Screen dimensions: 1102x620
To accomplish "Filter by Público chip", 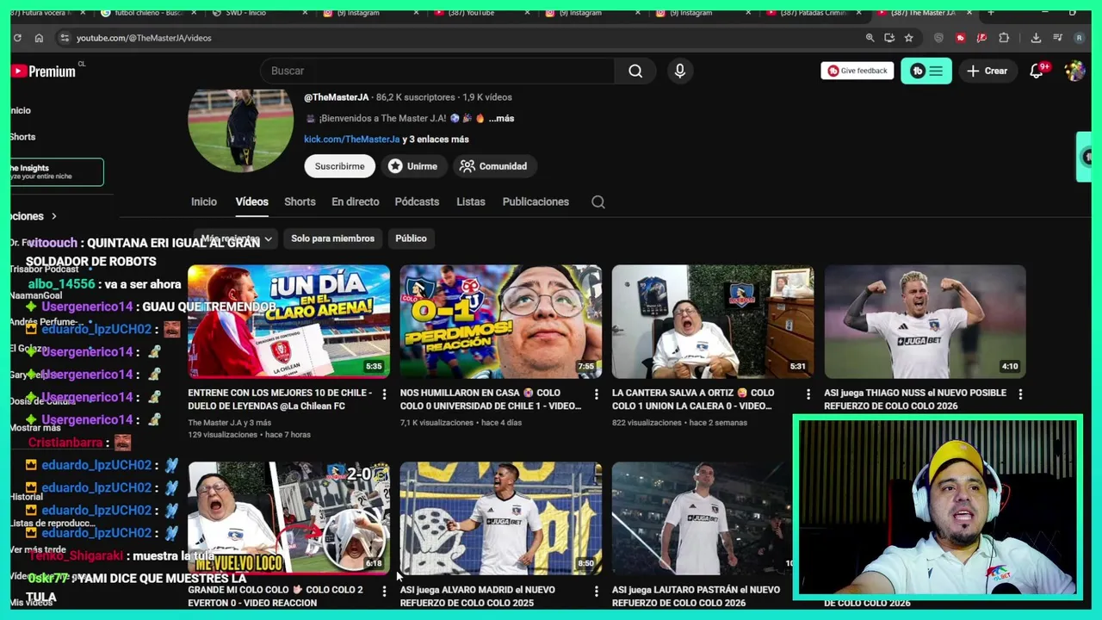I will (411, 239).
